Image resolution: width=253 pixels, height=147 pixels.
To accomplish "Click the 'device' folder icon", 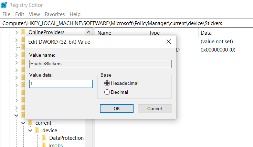I will [37, 131].
